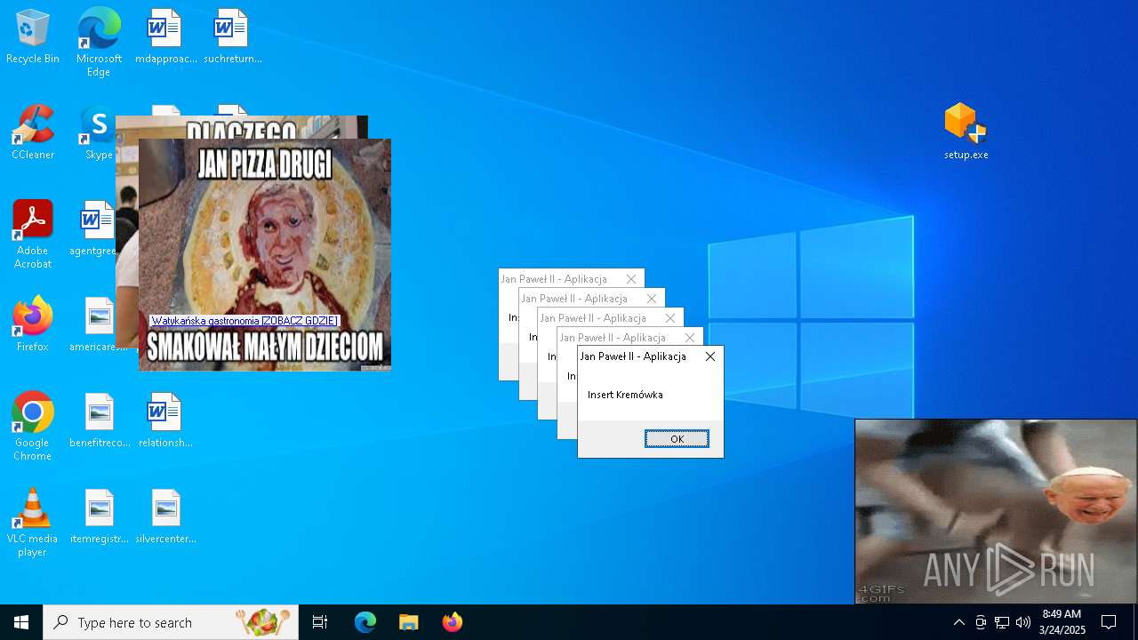The height and width of the screenshot is (640, 1138).
Task: Click the Insert Kremówka message text
Action: tap(625, 395)
